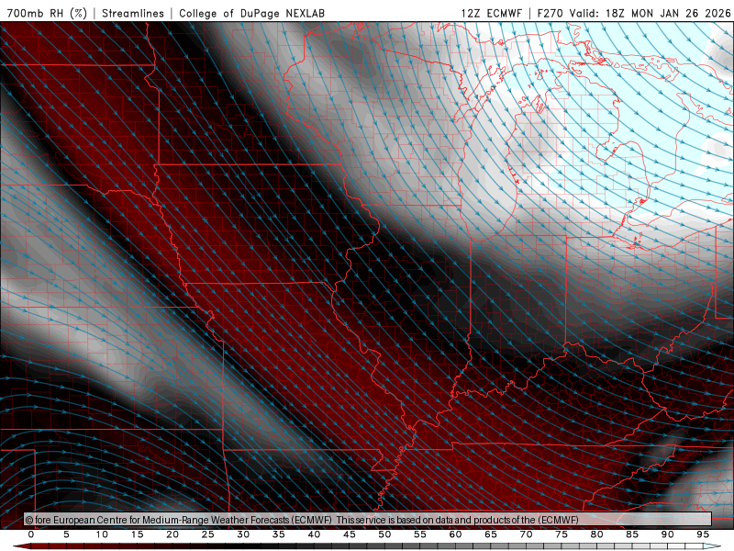Select the "F270" forecast hour text
Screen dimensions: 734x551
[550, 13]
